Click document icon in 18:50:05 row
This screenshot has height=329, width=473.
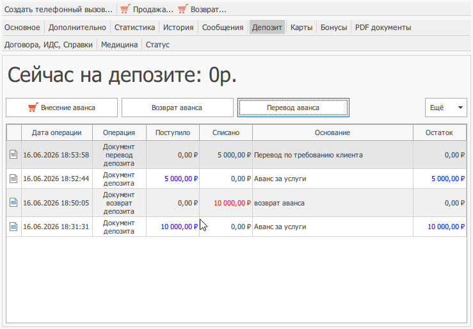[x=13, y=202]
